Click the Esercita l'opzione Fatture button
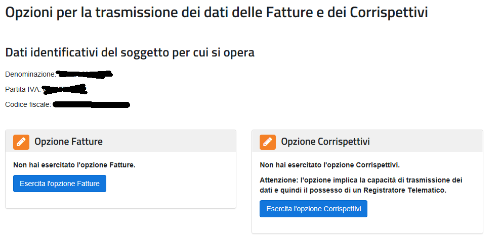Screen dimensions: 501x242 point(60,184)
